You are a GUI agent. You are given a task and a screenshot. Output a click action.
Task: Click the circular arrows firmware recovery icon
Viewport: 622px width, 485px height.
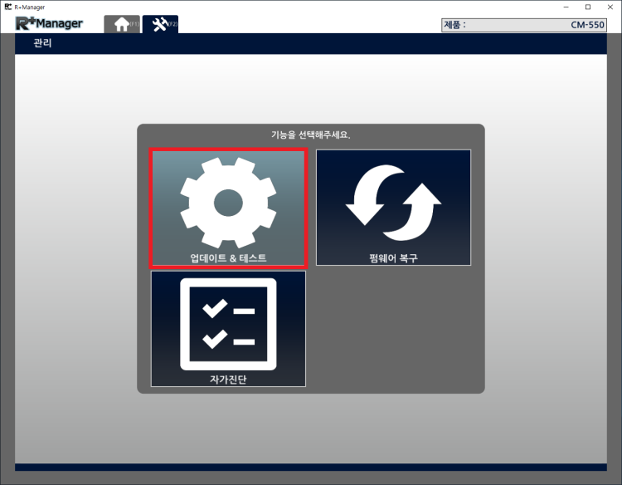click(x=393, y=203)
